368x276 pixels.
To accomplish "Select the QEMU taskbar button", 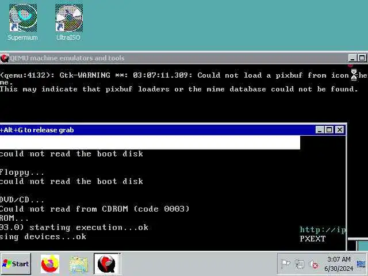I will (x=106, y=264).
